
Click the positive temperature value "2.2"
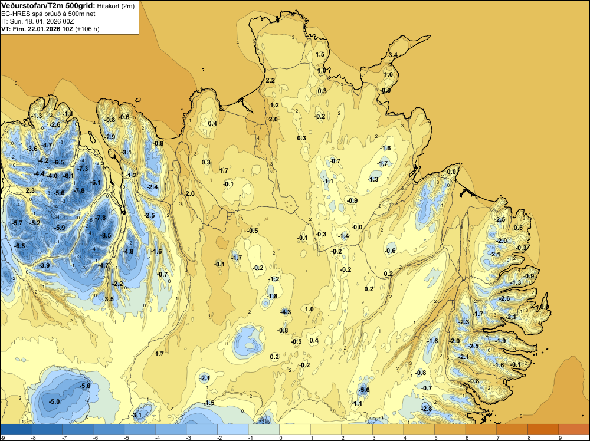pos(270,80)
